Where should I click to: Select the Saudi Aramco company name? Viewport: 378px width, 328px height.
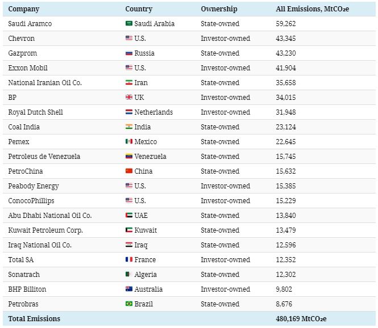point(30,24)
